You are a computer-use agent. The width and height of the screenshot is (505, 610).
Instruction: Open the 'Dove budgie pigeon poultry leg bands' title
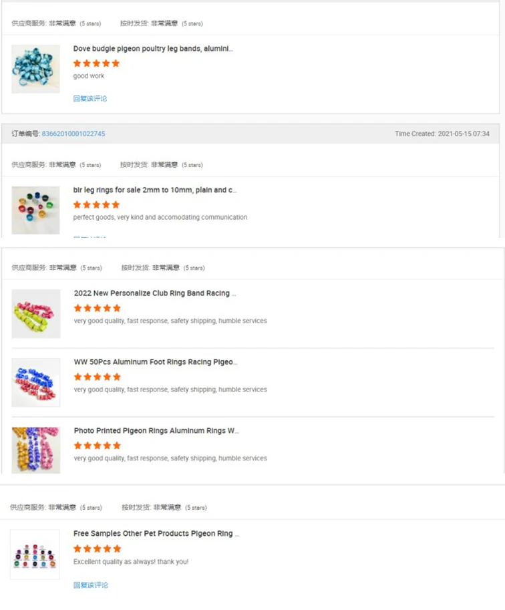point(153,49)
